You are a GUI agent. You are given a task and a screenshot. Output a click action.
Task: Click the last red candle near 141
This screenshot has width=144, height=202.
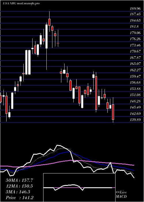(113, 112)
